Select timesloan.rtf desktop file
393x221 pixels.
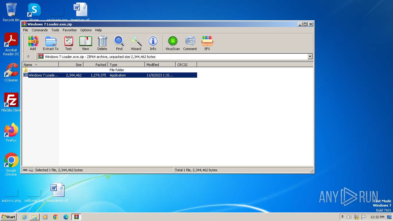tap(80, 12)
